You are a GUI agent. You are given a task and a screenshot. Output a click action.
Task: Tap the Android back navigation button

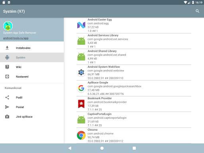pyautogui.click(x=70, y=148)
